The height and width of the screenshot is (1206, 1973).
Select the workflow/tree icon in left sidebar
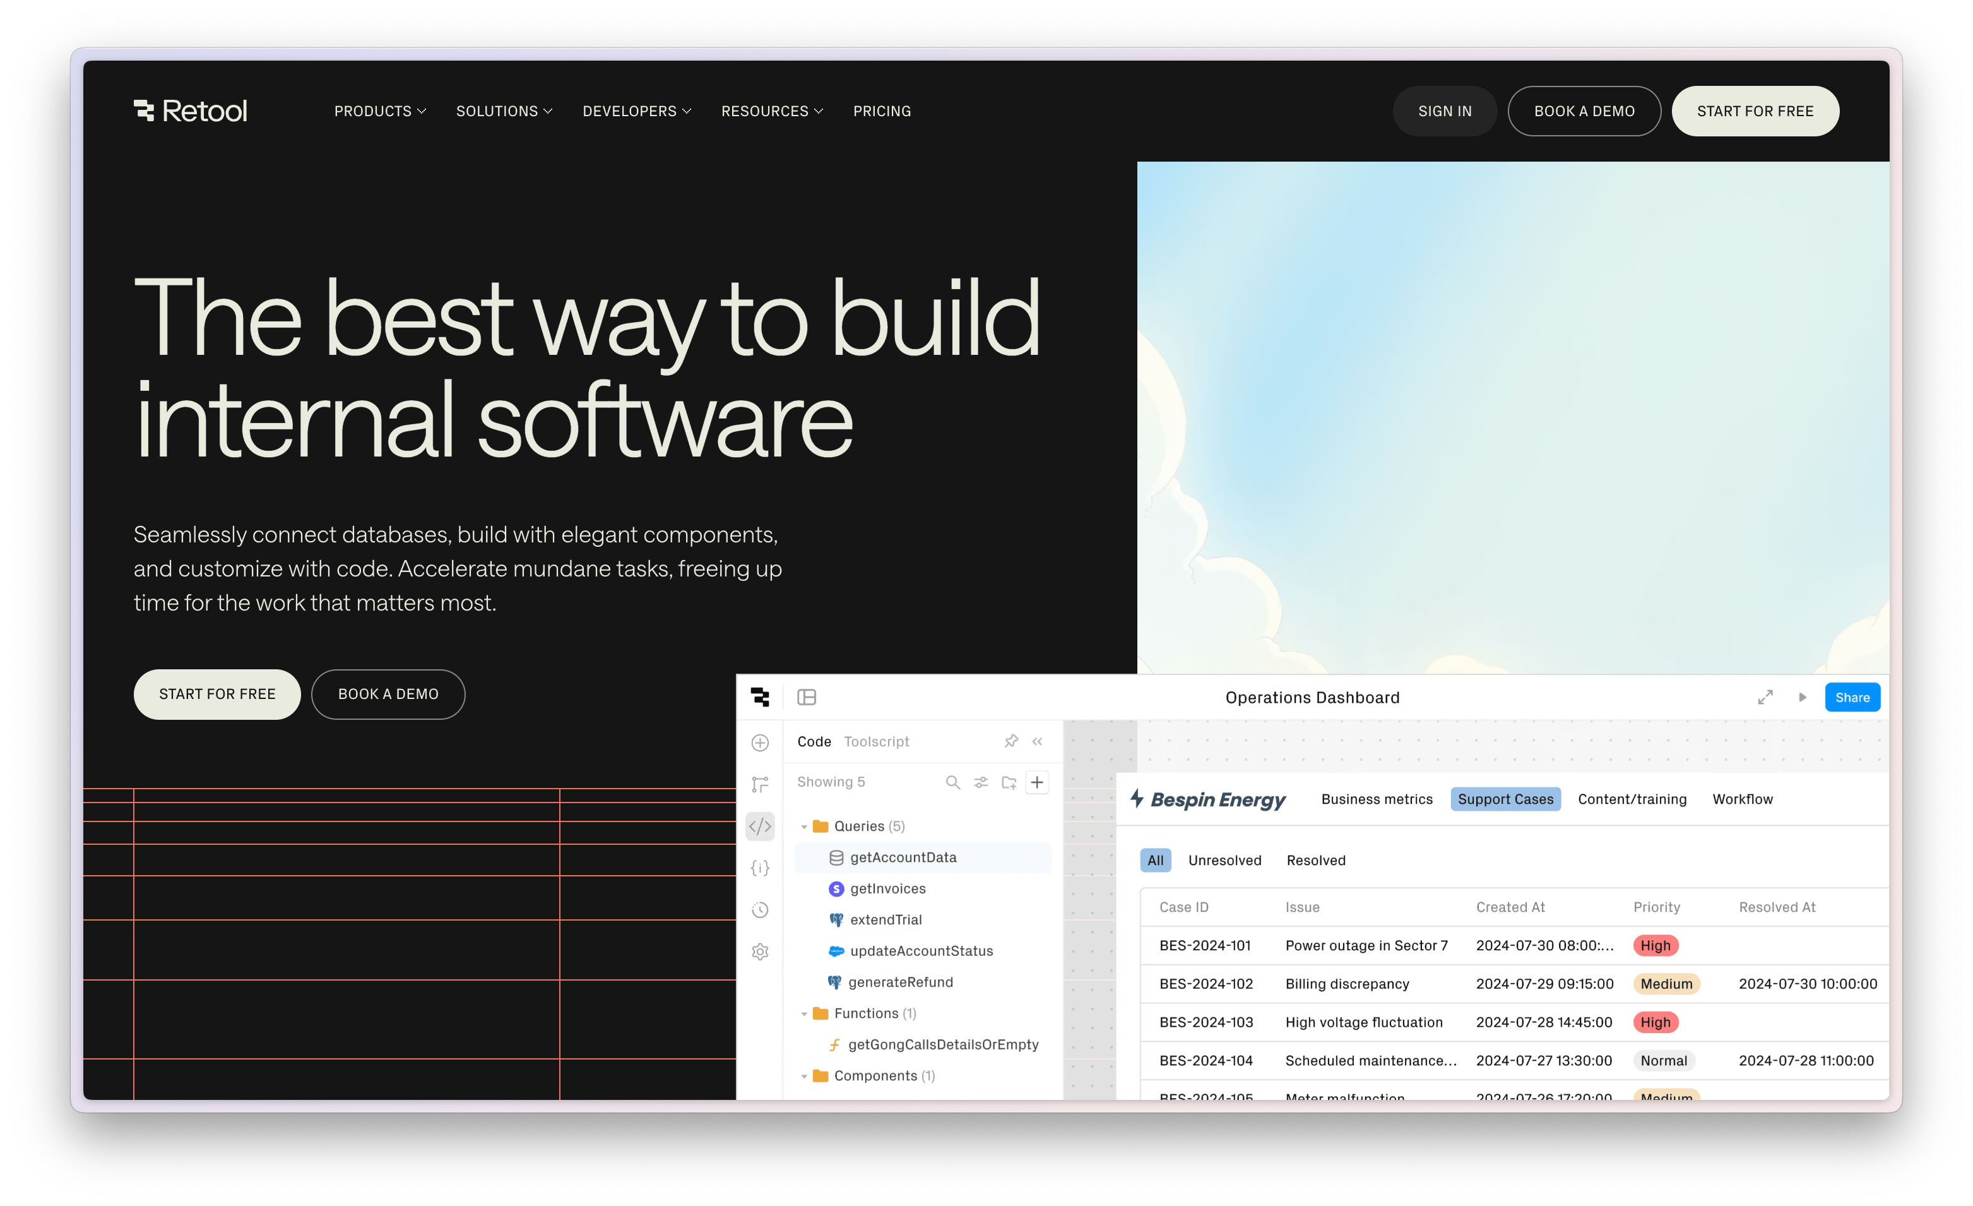(759, 784)
